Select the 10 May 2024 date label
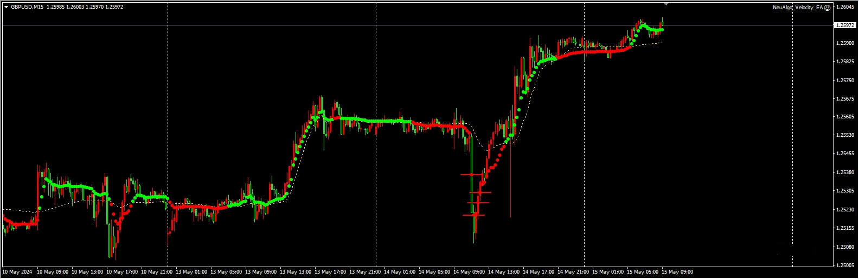859x279 pixels. tap(17, 272)
